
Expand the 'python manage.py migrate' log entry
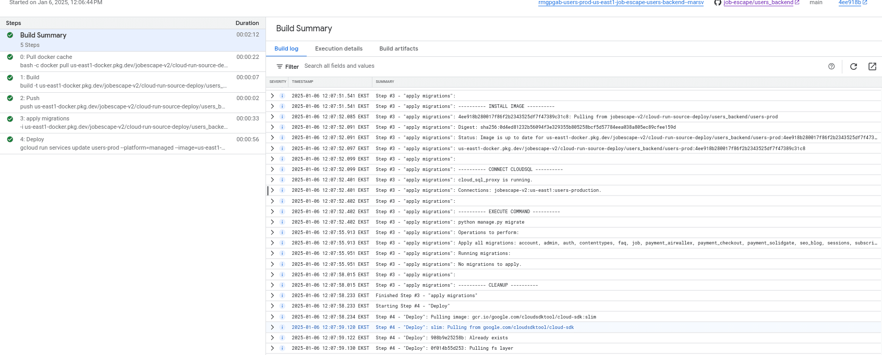click(272, 222)
